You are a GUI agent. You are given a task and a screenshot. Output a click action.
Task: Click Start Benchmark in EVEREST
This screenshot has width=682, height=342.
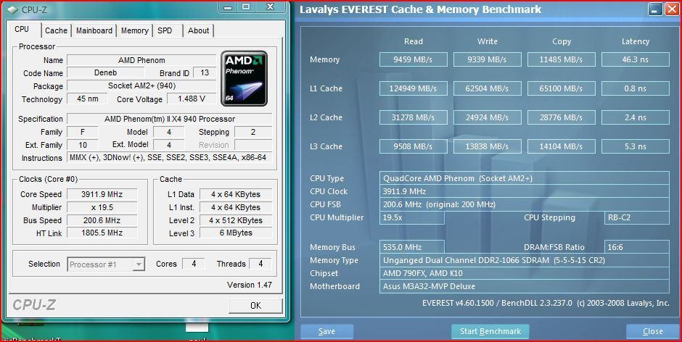(490, 332)
